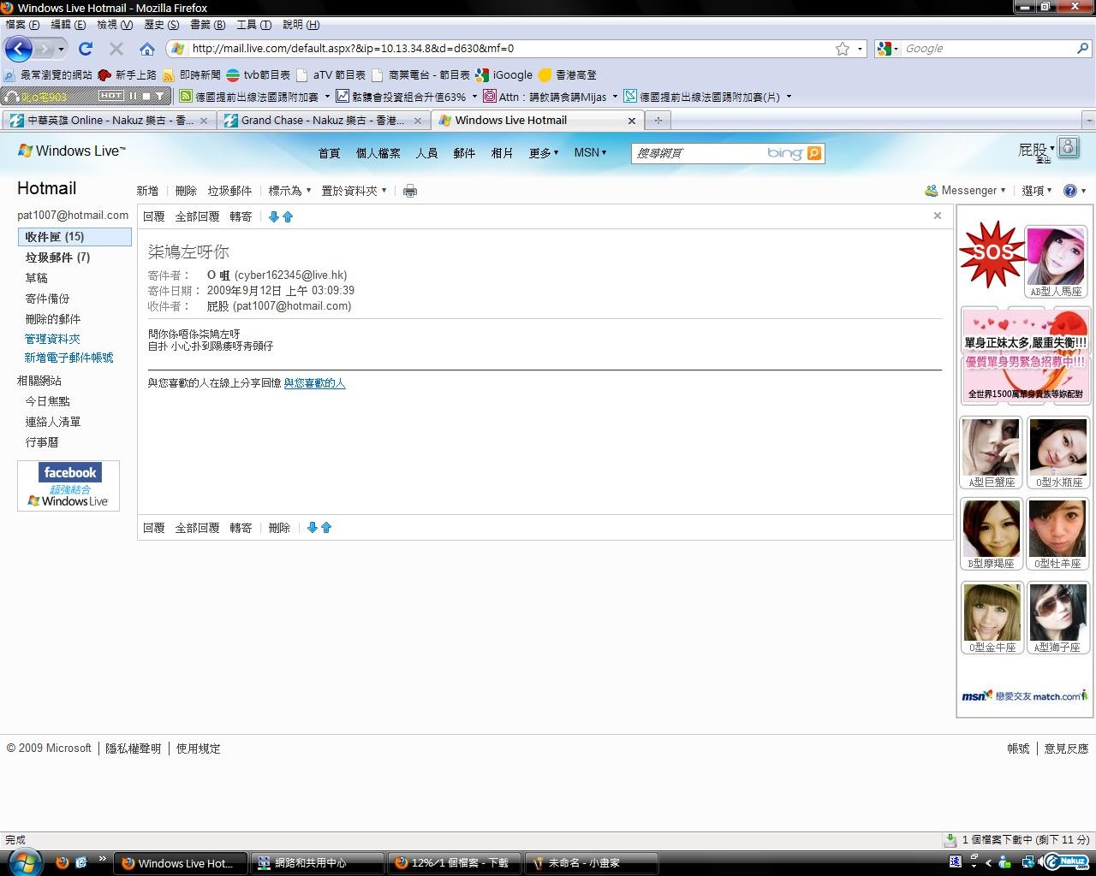The image size is (1096, 876).
Task: Click the 連絡人清單 link
Action: coord(53,422)
